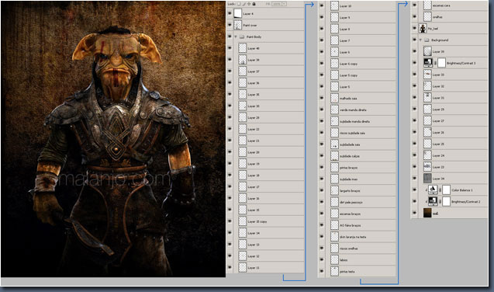Open the Fill percentage dropdown arrow
494x292 pixels.
(284, 4)
